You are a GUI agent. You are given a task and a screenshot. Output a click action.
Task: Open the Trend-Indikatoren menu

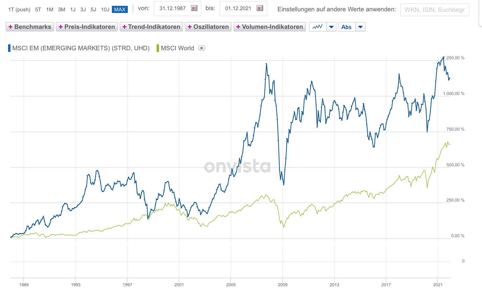point(151,27)
